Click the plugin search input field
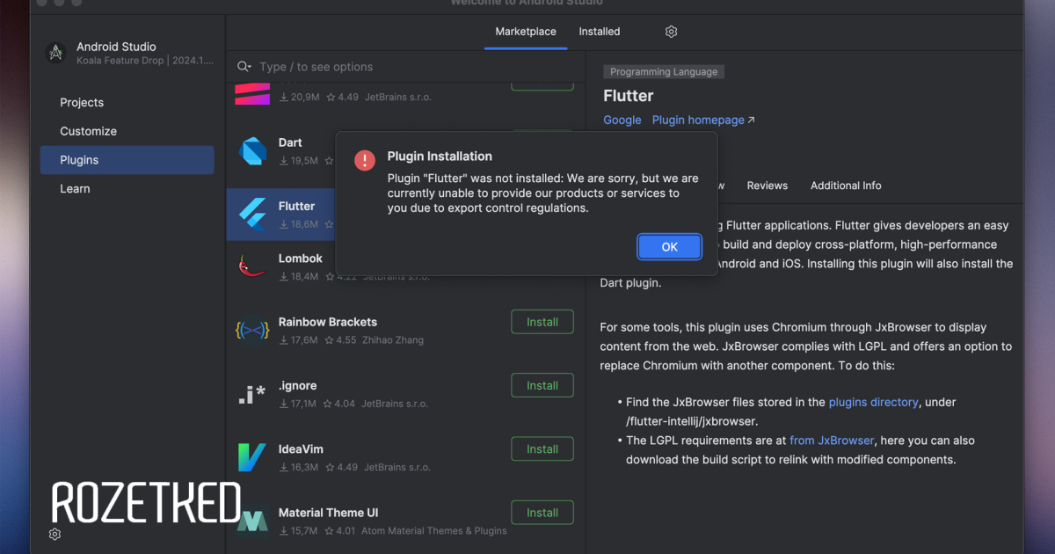 (413, 67)
